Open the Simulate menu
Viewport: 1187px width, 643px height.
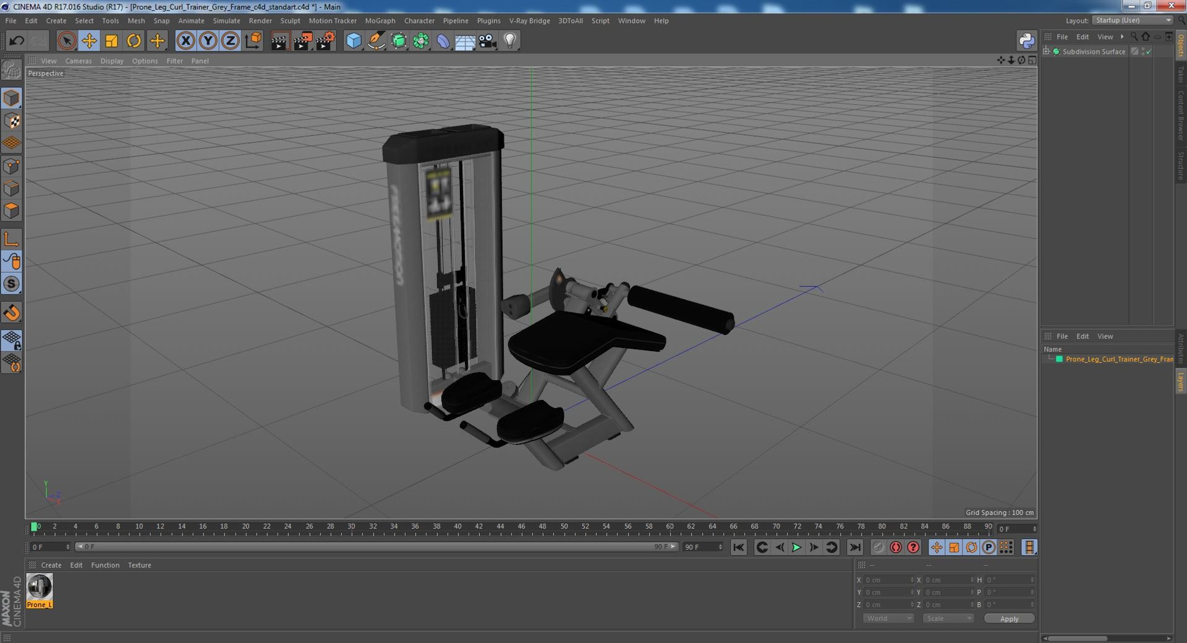pyautogui.click(x=226, y=20)
